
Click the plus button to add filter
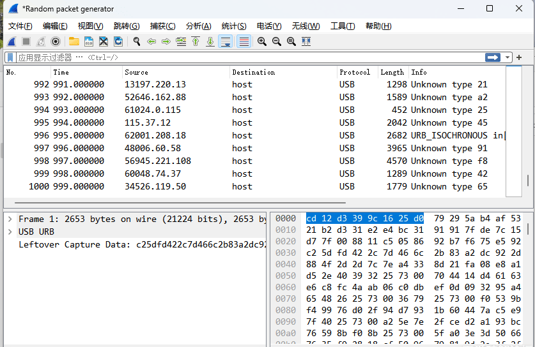pos(519,57)
